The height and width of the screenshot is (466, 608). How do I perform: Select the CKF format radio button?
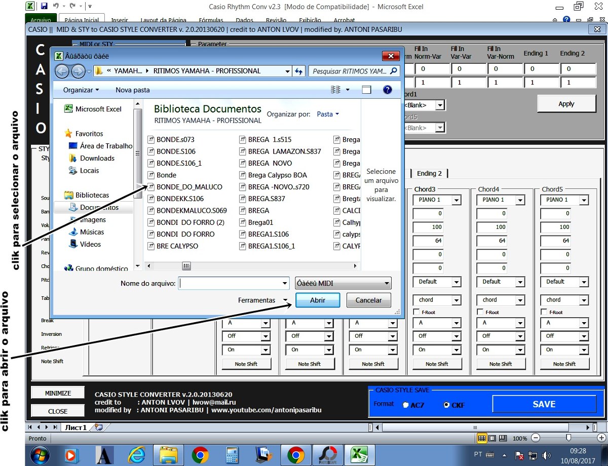pyautogui.click(x=447, y=405)
